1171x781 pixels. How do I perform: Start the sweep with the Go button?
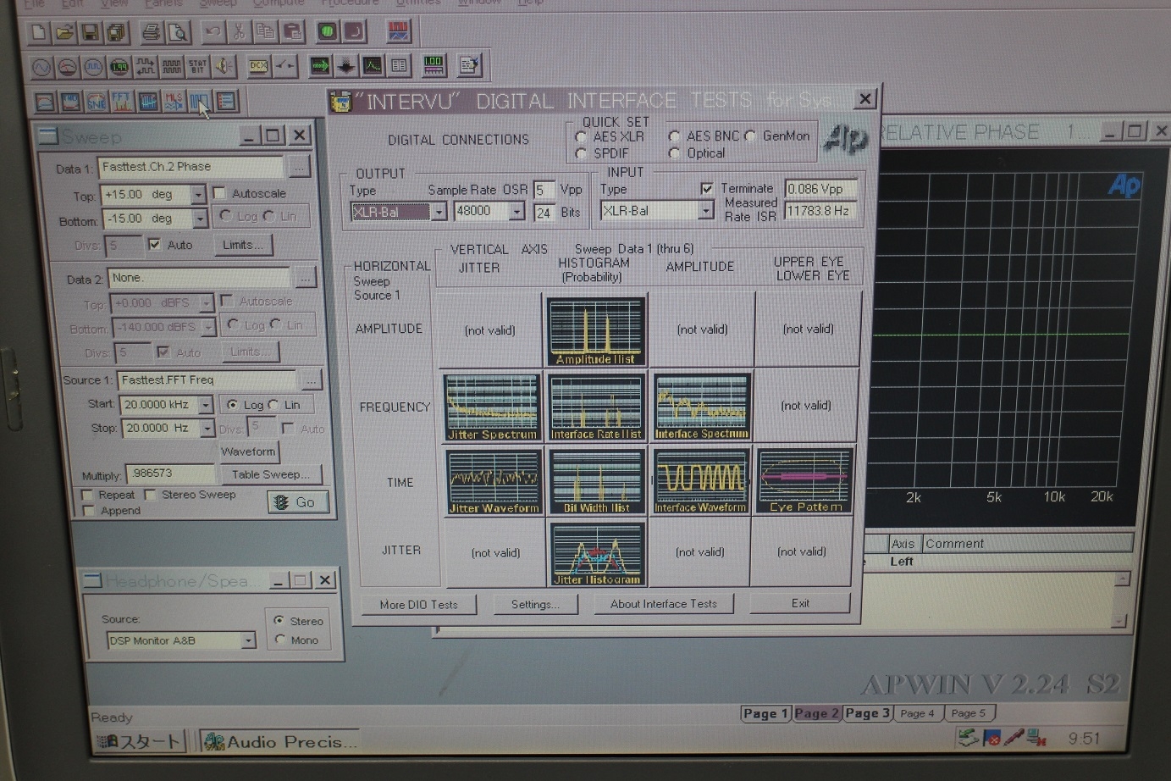[297, 502]
